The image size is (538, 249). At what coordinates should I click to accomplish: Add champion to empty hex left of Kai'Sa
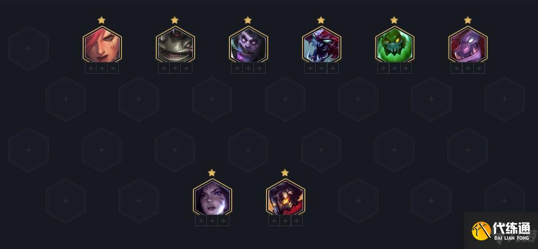coord(139,201)
